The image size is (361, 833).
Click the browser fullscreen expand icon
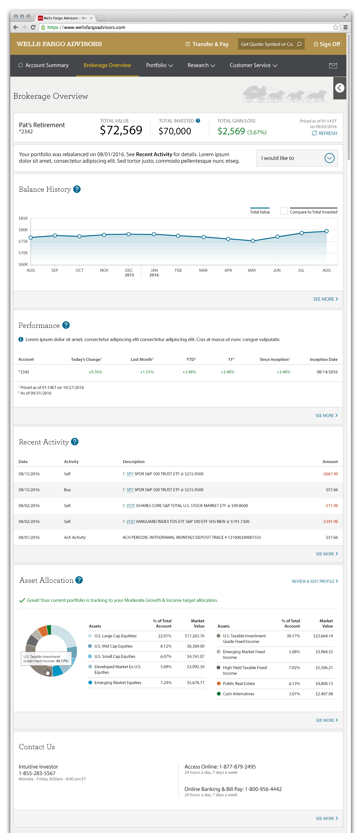tap(345, 16)
